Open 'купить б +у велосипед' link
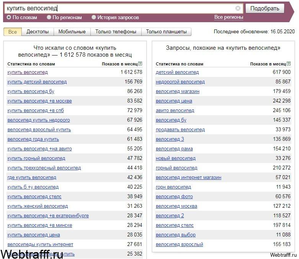Image resolution: width=299 pixels, height=259 pixels. (33, 187)
